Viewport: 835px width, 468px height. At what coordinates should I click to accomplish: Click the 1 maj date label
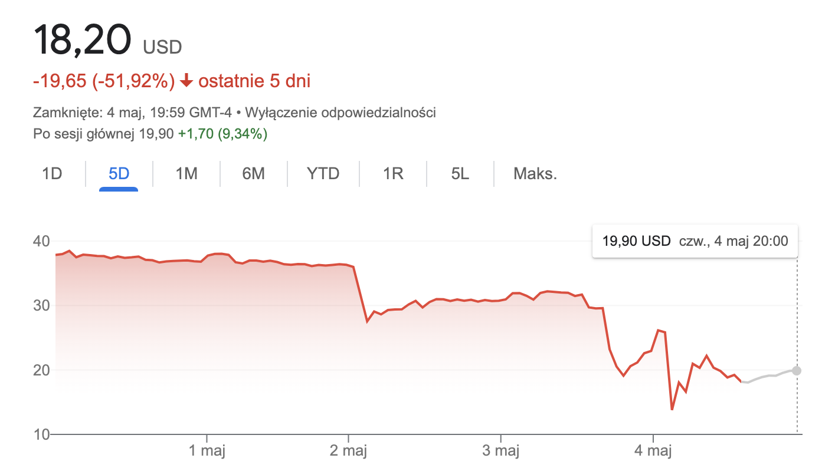click(x=207, y=451)
